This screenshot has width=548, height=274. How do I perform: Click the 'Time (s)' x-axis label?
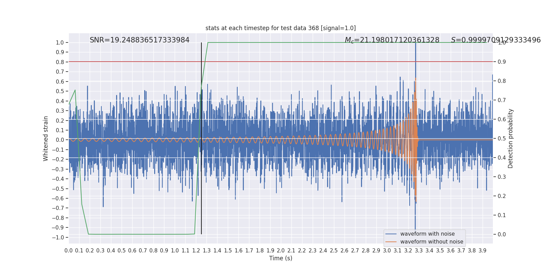click(281, 258)
